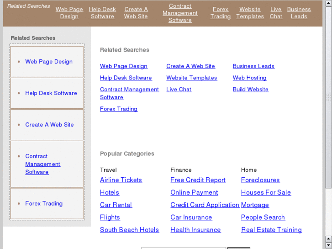Click Contract Management Software in center list
Image resolution: width=332 pixels, height=249 pixels.
coord(130,94)
